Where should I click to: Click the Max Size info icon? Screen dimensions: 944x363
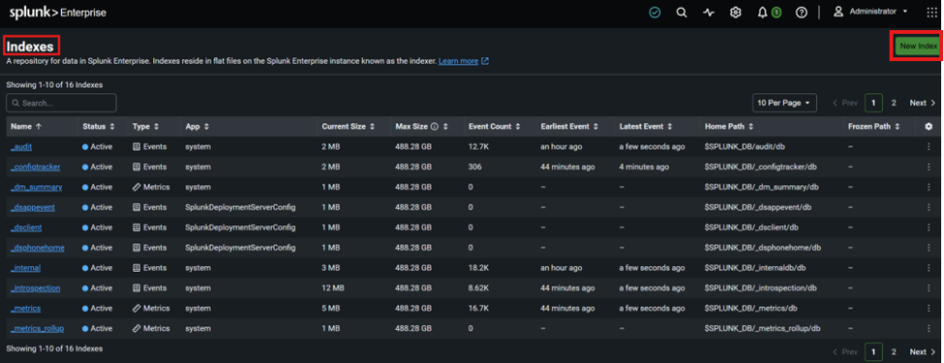pyautogui.click(x=435, y=127)
